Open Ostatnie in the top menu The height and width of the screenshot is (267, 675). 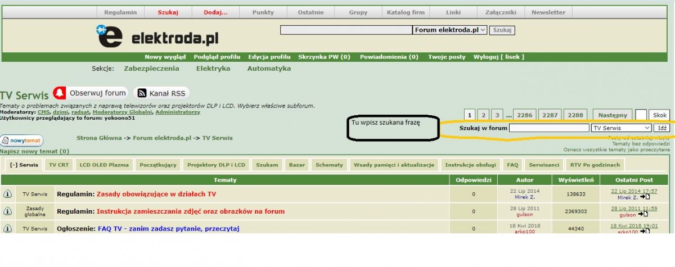pos(310,12)
